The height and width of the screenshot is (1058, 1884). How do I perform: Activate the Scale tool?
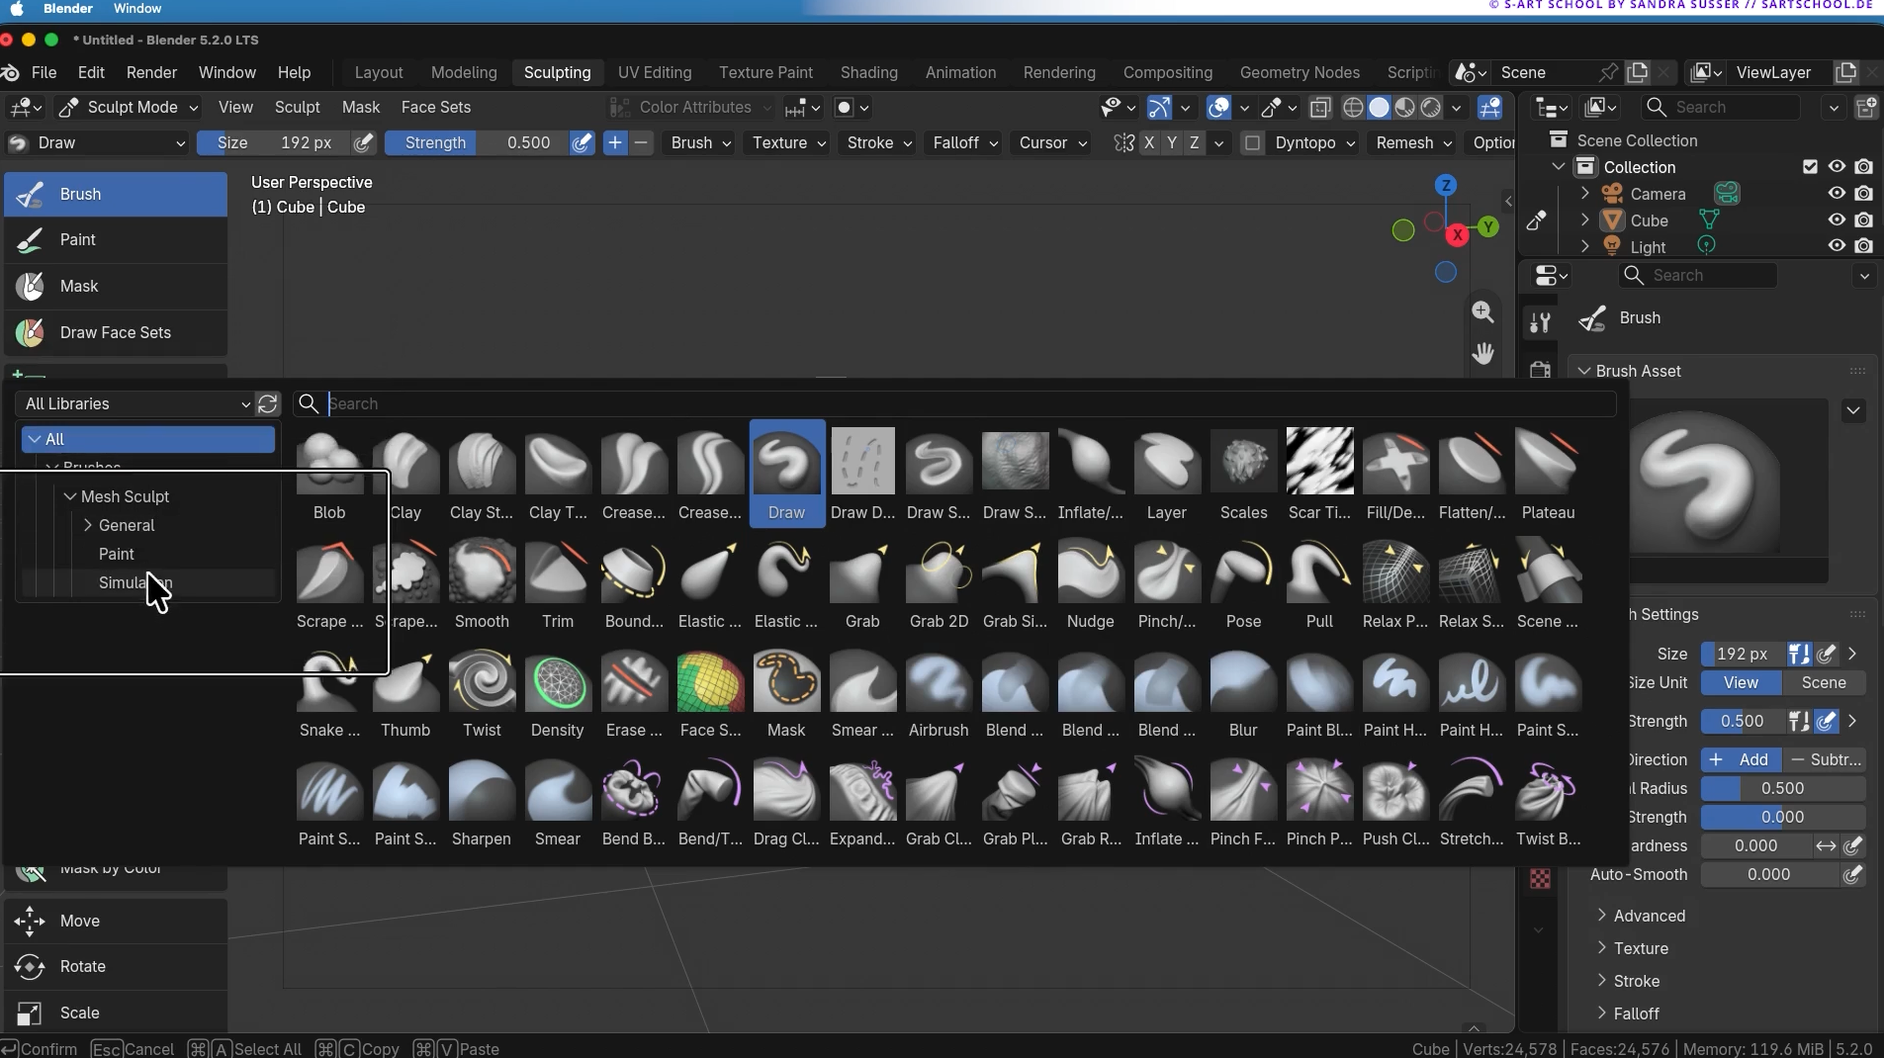[x=116, y=1013]
